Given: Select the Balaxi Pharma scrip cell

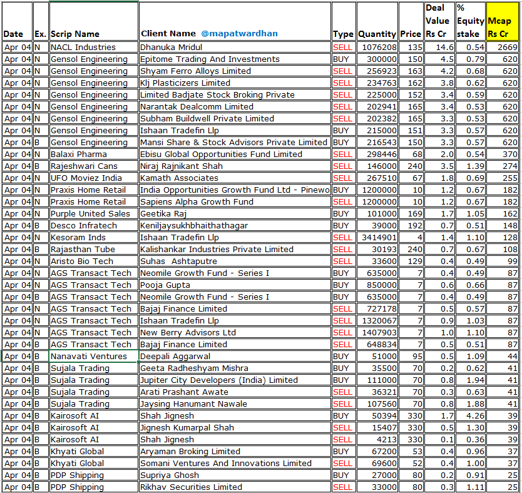Looking at the screenshot, I should tap(93, 155).
